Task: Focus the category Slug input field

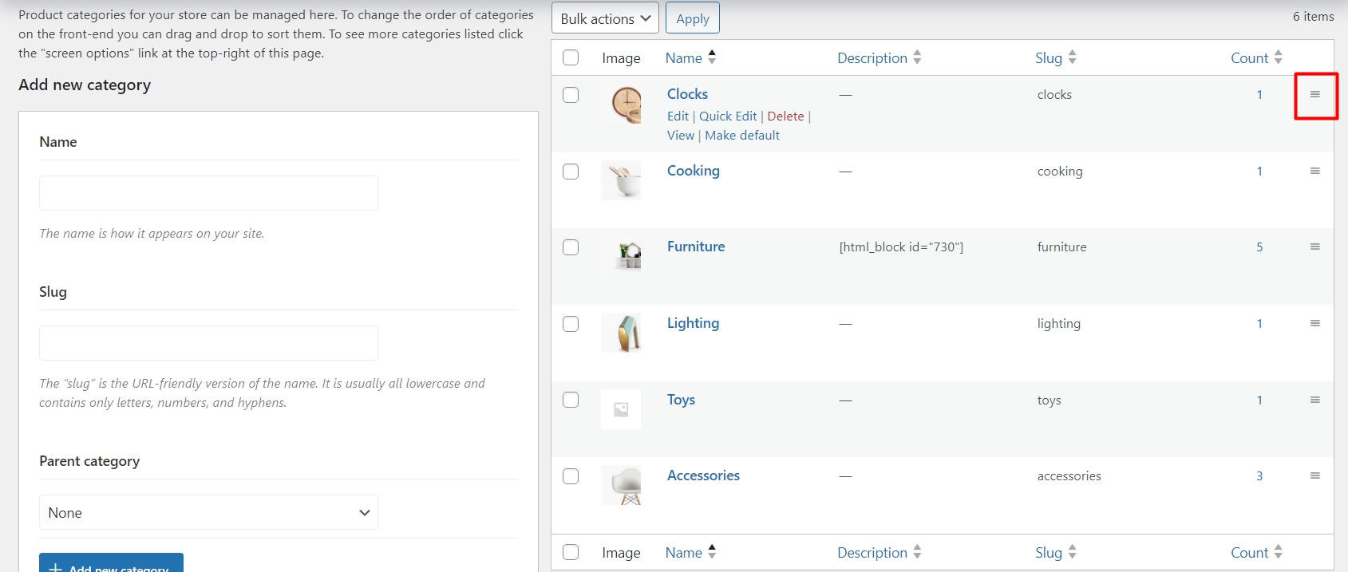Action: pos(208,343)
